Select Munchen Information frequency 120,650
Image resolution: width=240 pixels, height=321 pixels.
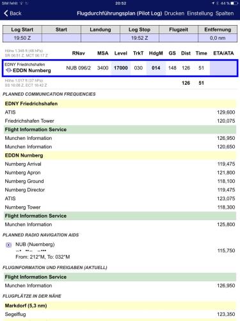click(120, 147)
